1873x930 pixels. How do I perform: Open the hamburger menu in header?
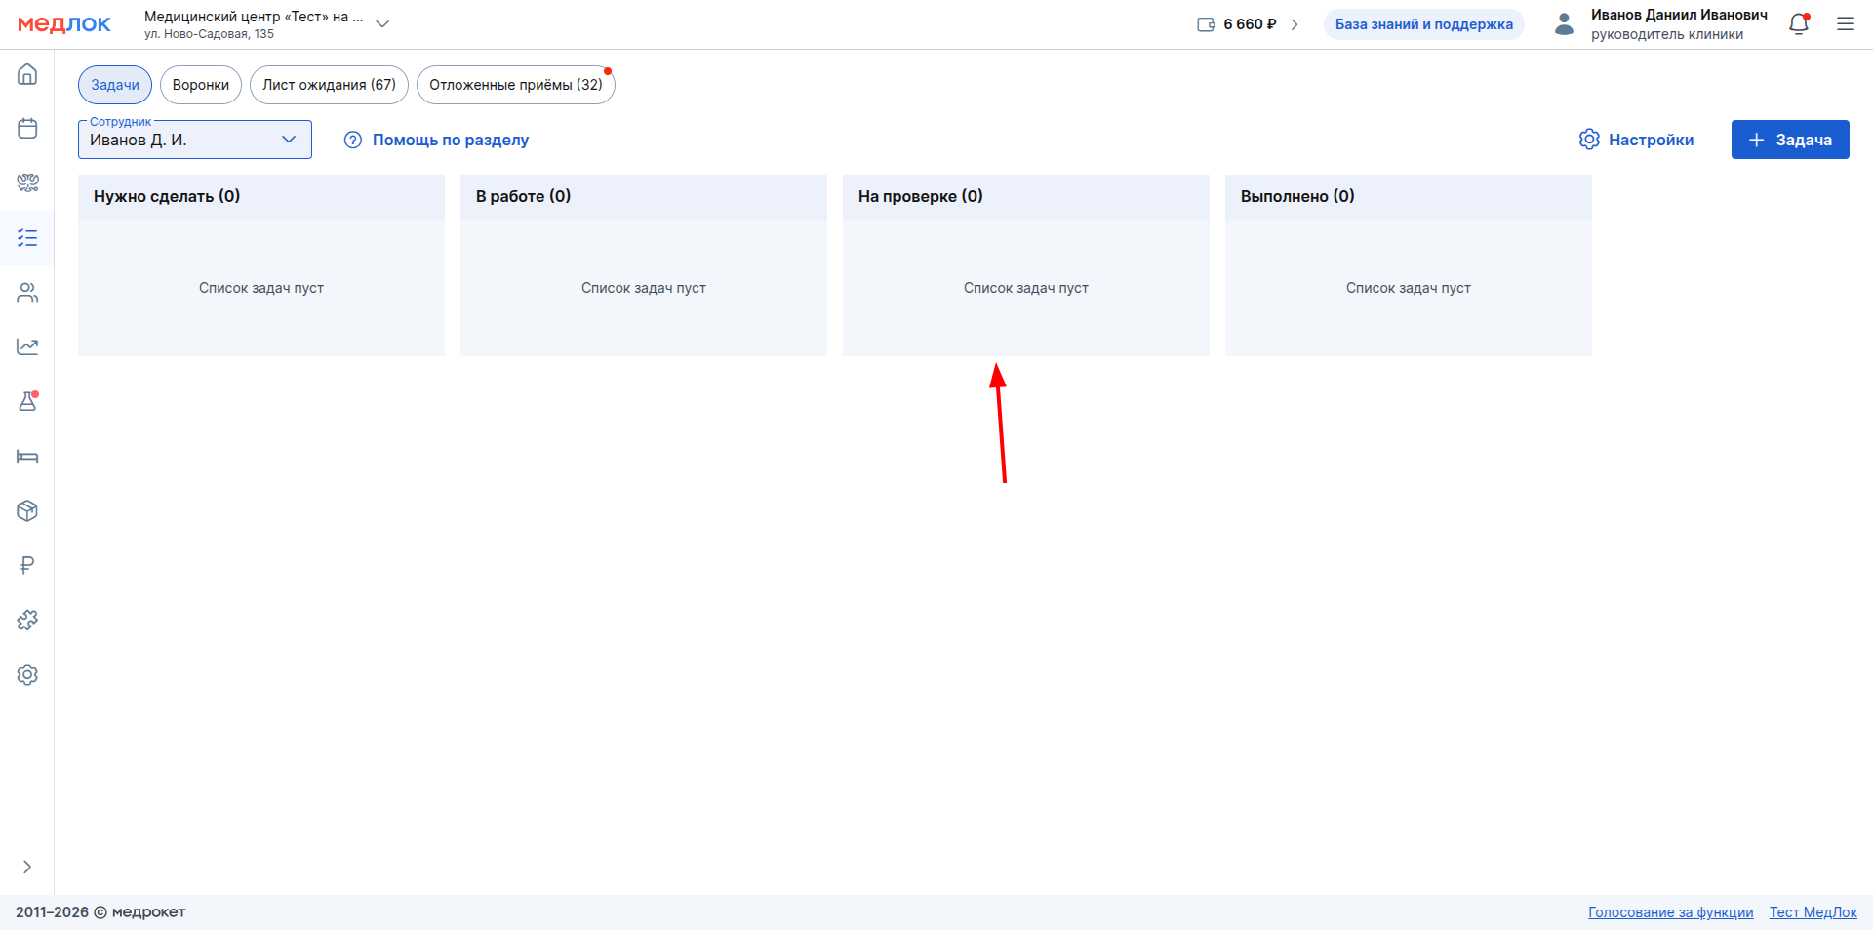[1846, 24]
